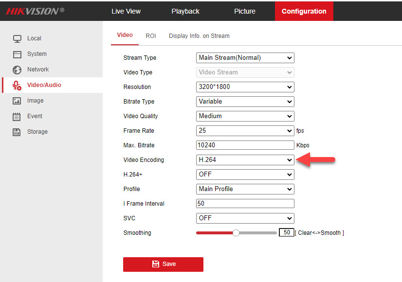
Task: Click the Local monitor icon in sidebar
Action: point(17,38)
